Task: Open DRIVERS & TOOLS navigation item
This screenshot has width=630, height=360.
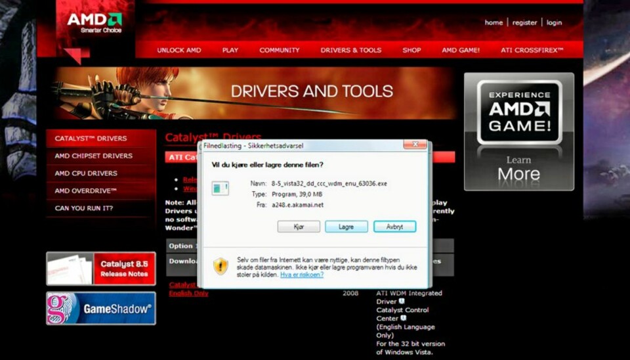Action: pos(350,51)
